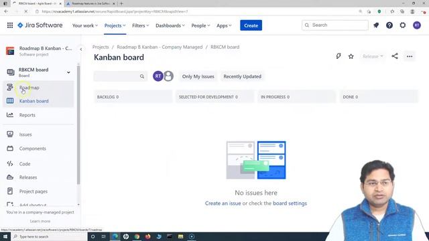Image resolution: width=429 pixels, height=241 pixels.
Task: Expand the People menu
Action: 200,25
